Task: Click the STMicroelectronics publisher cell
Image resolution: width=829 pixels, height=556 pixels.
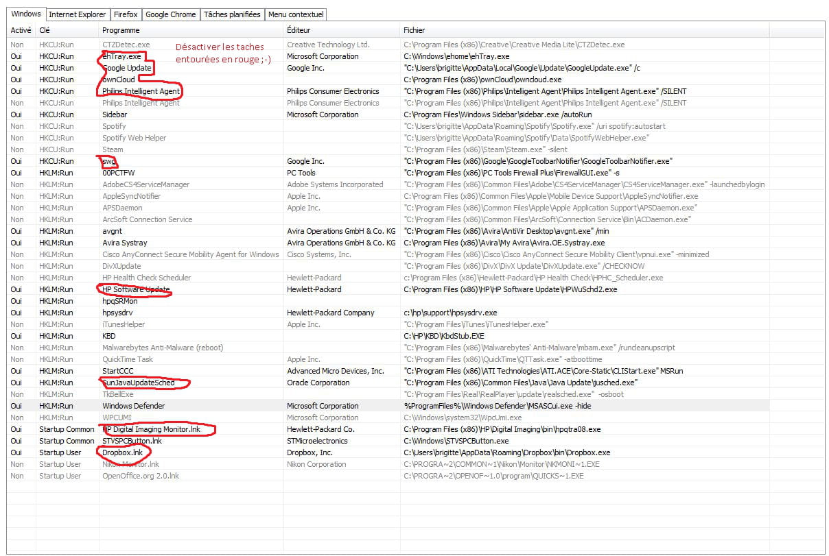Action: point(317,441)
